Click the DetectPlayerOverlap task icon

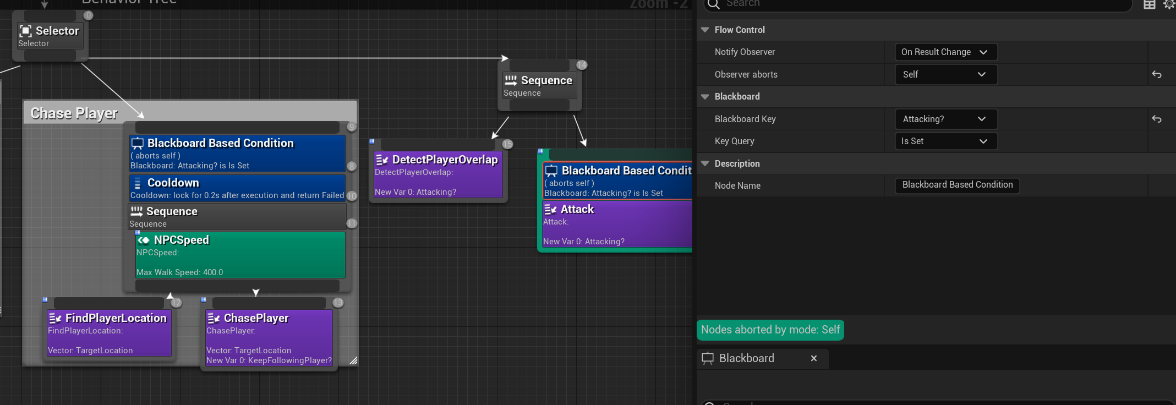(382, 160)
